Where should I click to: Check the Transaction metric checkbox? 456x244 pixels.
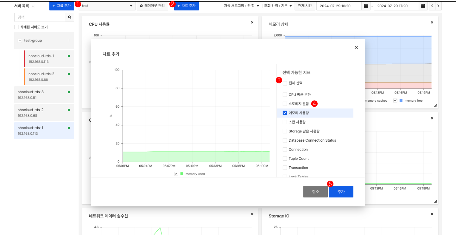point(285,168)
